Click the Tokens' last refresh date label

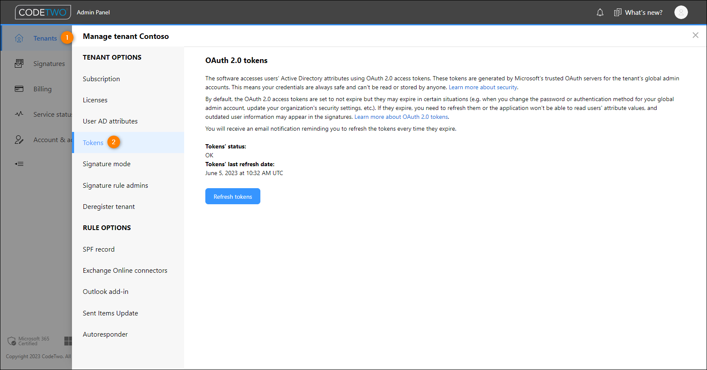pos(240,164)
